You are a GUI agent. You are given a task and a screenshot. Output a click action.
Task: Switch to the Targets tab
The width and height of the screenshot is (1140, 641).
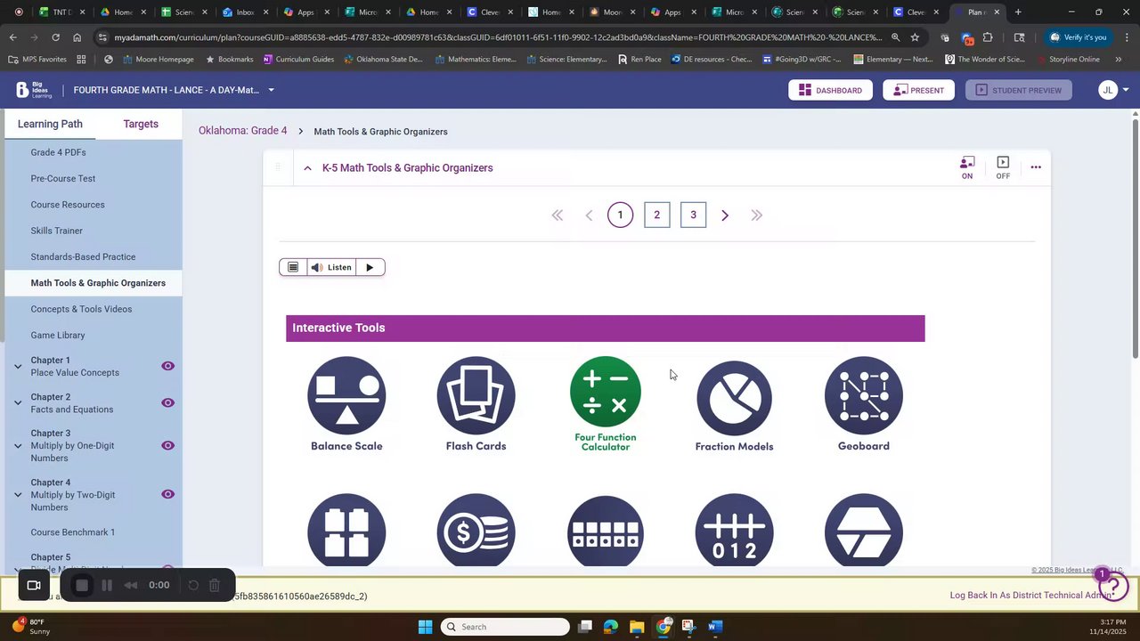140,124
